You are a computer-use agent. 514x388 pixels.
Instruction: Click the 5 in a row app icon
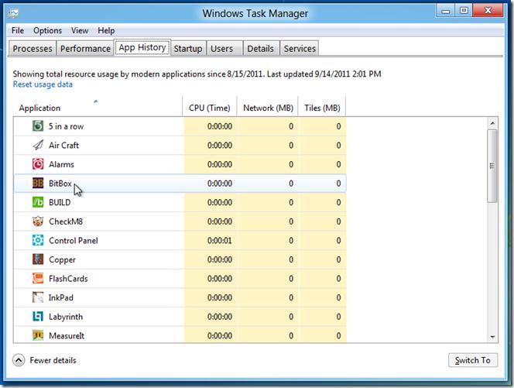tap(38, 126)
